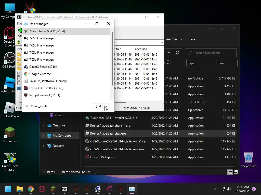
Task: Open File Explorer from the taskbar
Action: coord(19,189)
